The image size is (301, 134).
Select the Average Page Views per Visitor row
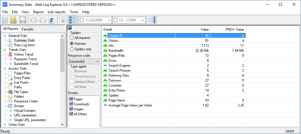pos(174,105)
